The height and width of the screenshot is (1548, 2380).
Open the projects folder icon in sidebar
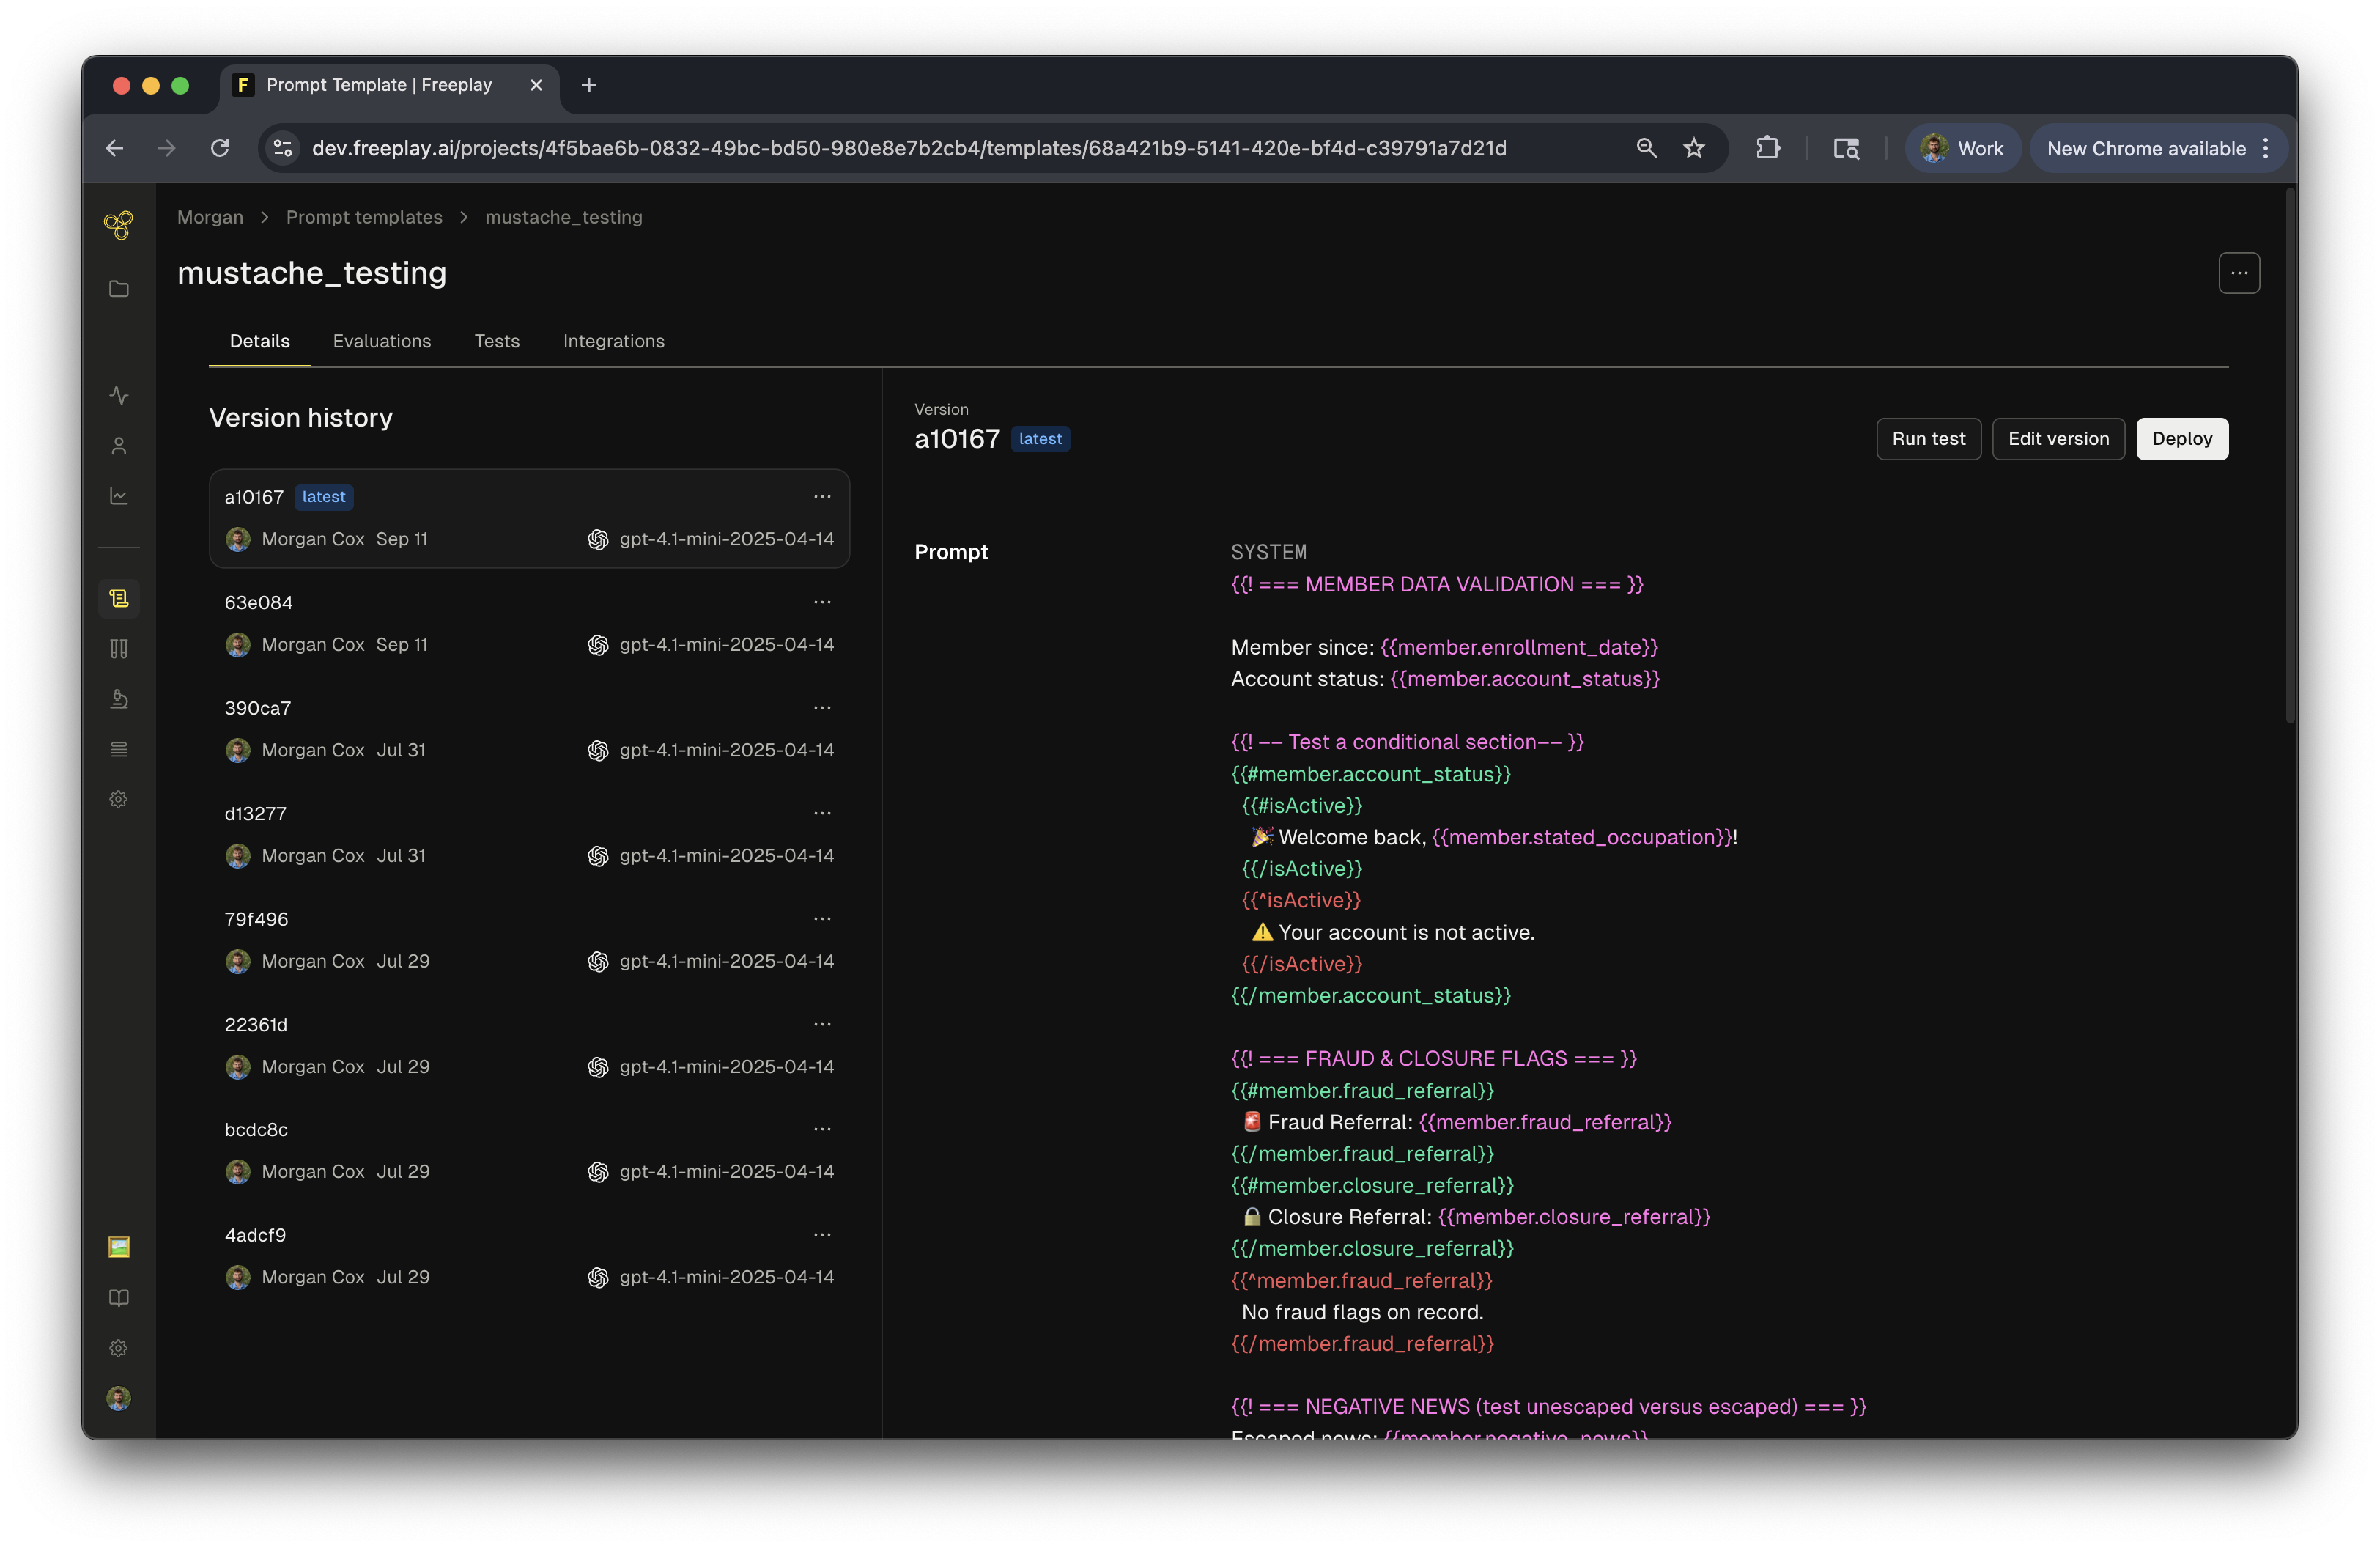[x=118, y=289]
